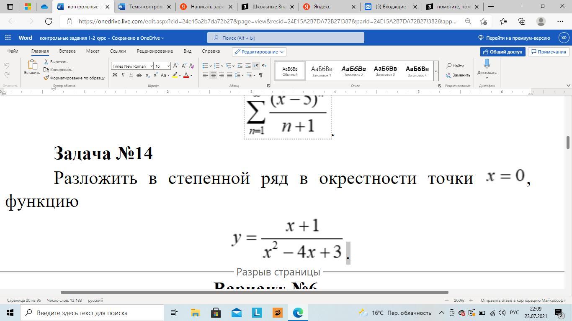This screenshot has height=321, width=572.
Task: Align text to the right
Action: click(x=222, y=75)
